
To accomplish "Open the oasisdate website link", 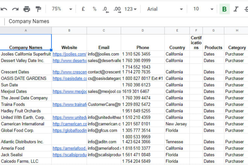I will [70, 78].
